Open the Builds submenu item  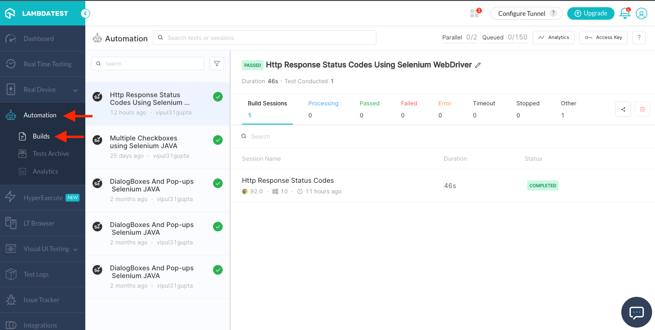[x=41, y=136]
